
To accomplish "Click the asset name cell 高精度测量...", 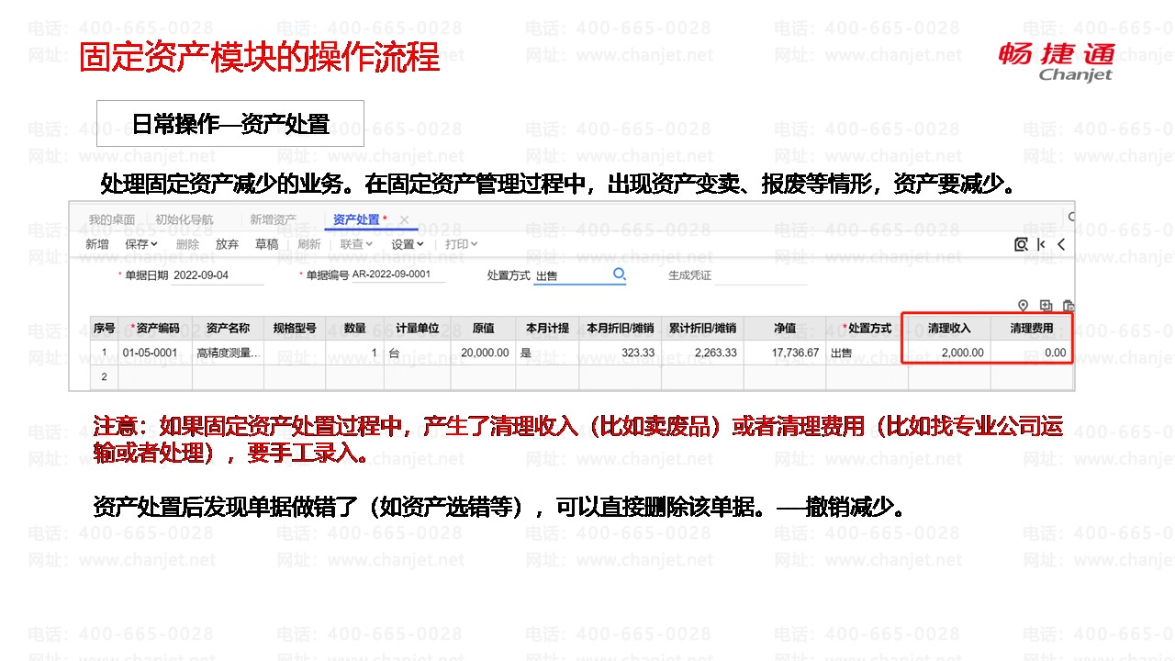I will tap(228, 353).
